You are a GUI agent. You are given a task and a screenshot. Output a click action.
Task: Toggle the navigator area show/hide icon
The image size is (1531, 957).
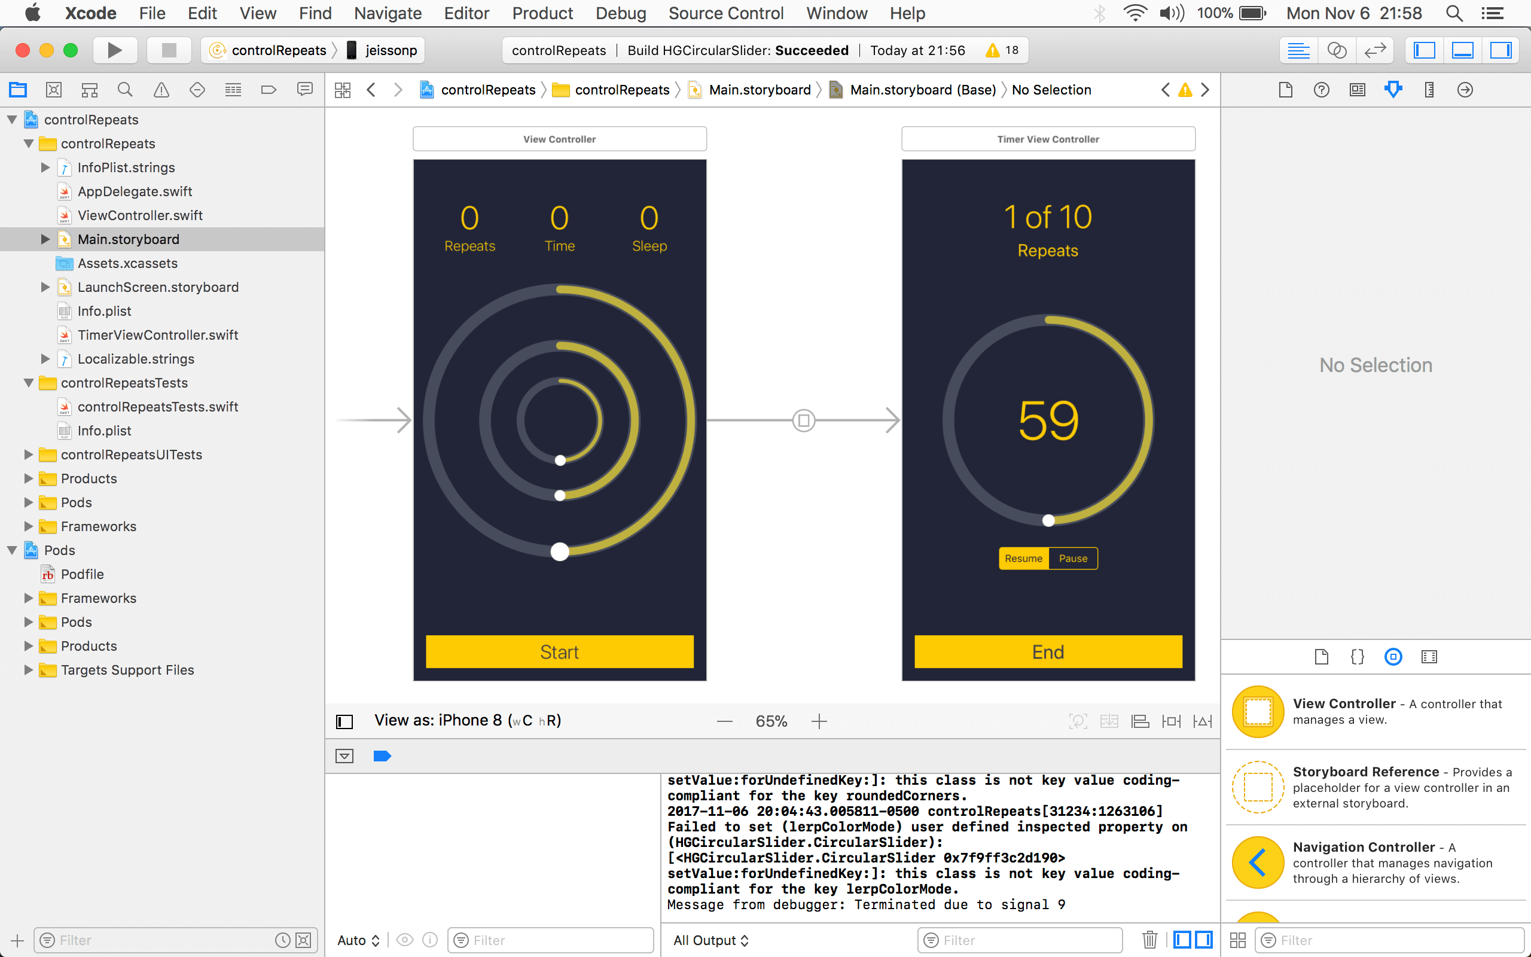[1426, 50]
